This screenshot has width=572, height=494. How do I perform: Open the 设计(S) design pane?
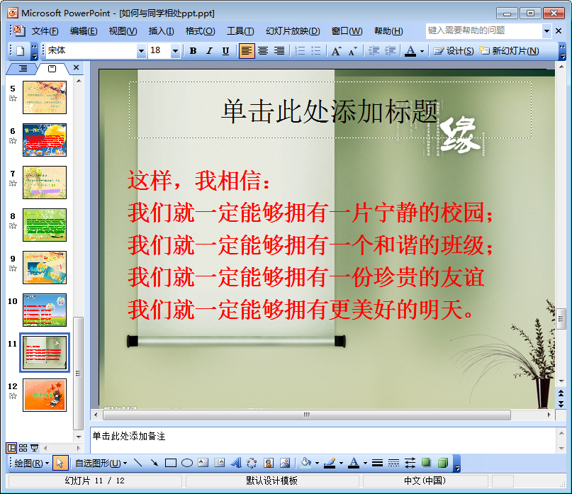pos(454,51)
